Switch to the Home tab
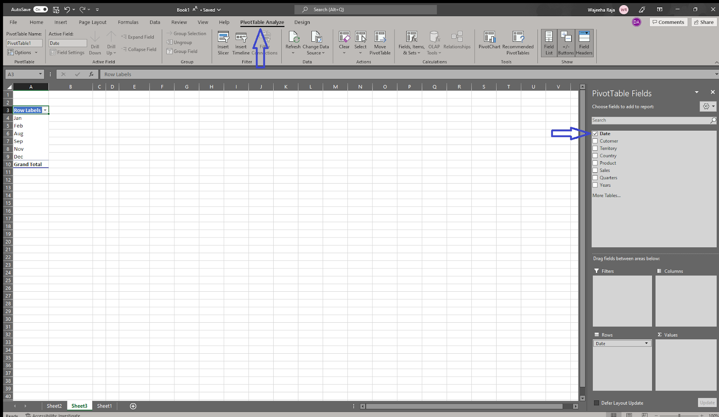 click(x=36, y=22)
